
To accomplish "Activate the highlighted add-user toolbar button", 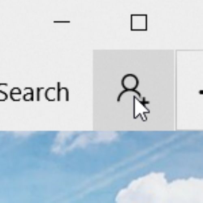I will [x=134, y=90].
